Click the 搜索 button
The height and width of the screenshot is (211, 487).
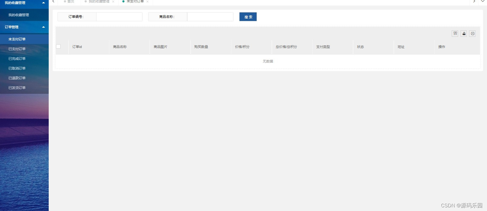[x=248, y=17]
